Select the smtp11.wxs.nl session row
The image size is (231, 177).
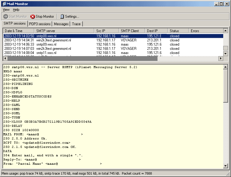click(113, 53)
